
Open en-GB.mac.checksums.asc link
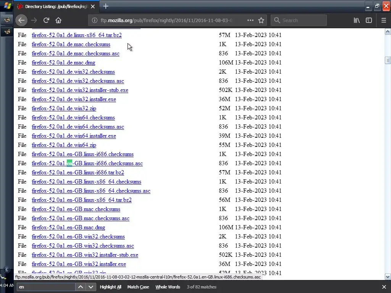pyautogui.click(x=81, y=218)
